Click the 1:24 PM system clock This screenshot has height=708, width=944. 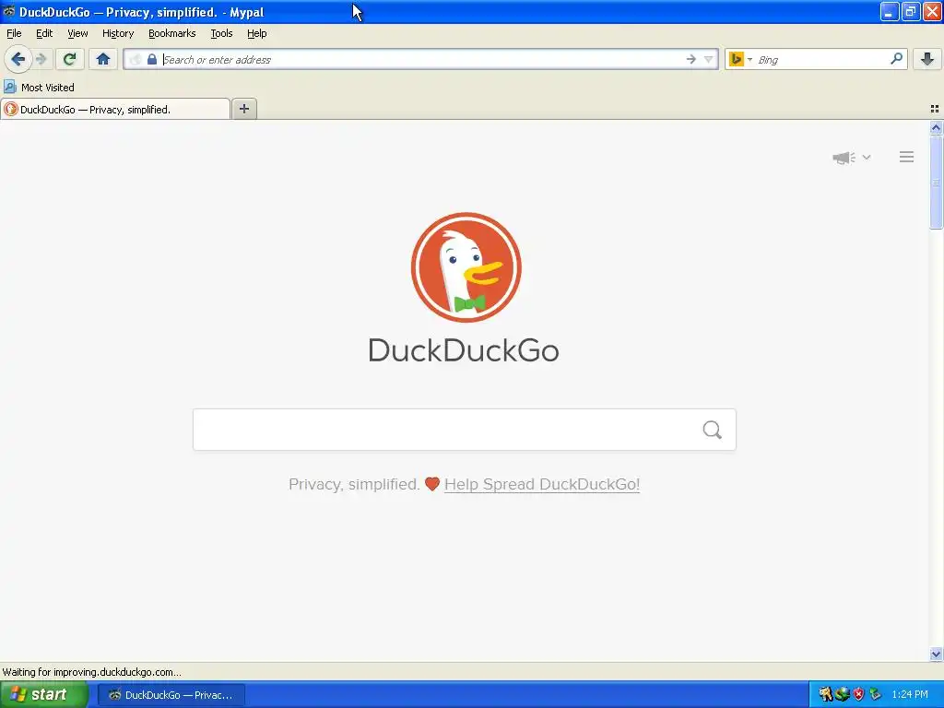[x=910, y=694]
